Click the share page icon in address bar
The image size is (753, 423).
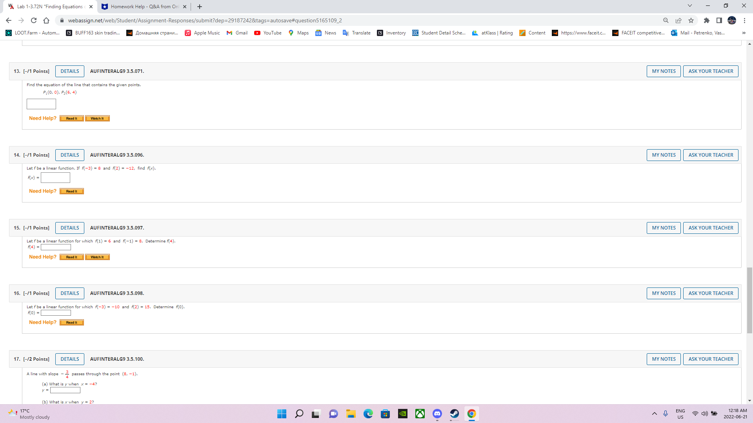coord(678,20)
